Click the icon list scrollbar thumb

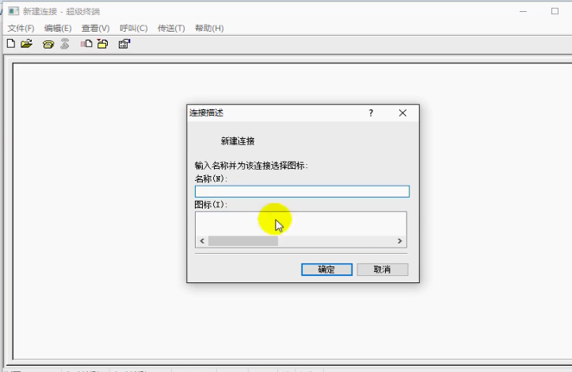pyautogui.click(x=243, y=241)
